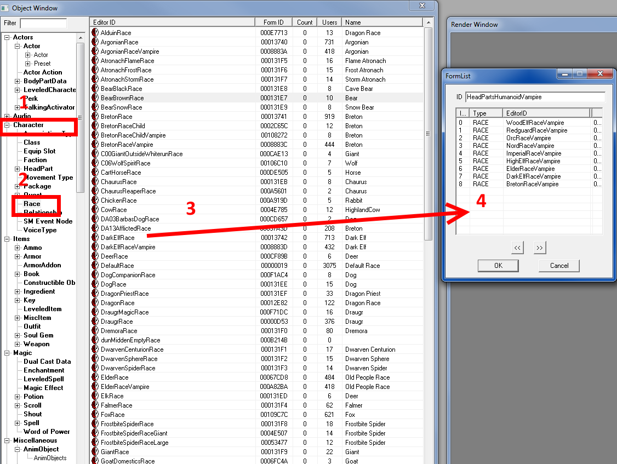Click the next >> button in FormList
617x464 pixels.
pos(539,248)
